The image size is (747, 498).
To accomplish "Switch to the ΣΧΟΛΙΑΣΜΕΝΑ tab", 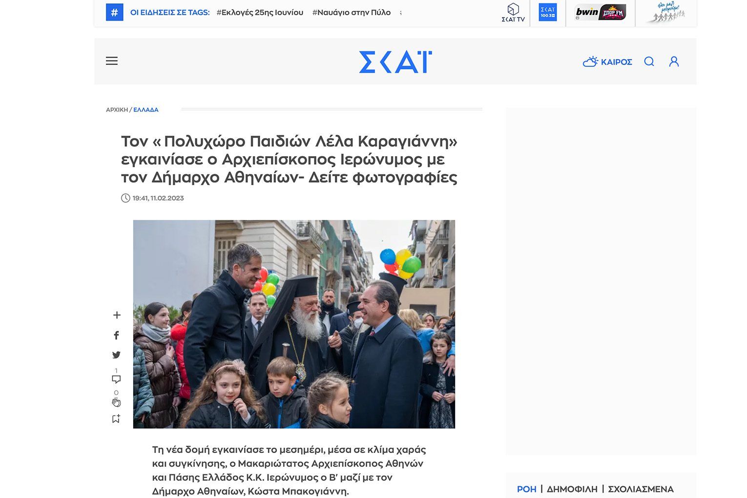I will click(641, 489).
